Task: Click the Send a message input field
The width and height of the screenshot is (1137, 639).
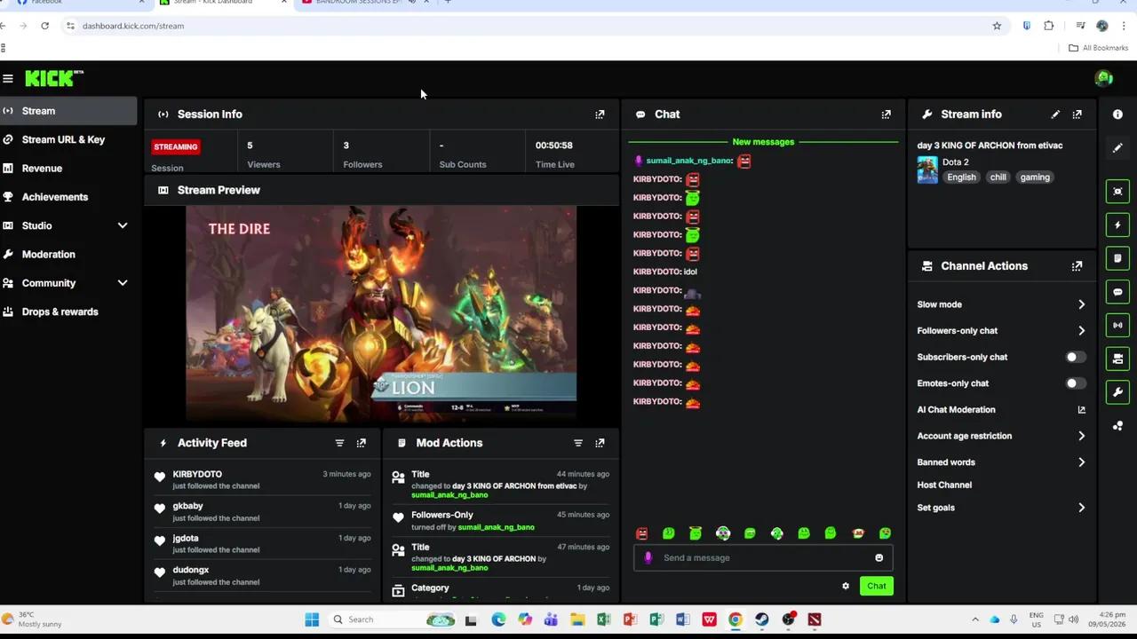Action: (x=763, y=558)
